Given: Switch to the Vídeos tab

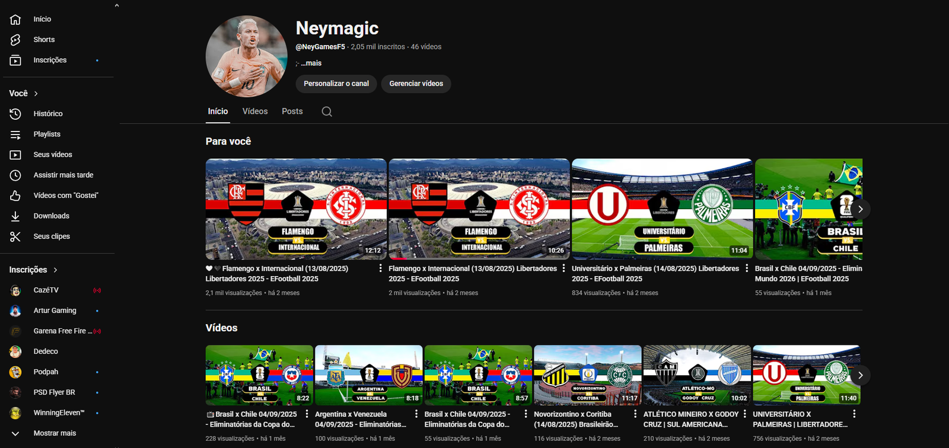Looking at the screenshot, I should pos(255,111).
